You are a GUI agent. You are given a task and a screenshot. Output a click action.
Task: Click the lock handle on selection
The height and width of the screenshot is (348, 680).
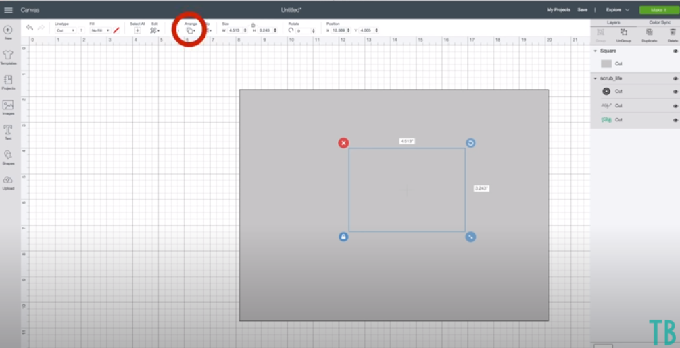pyautogui.click(x=343, y=237)
